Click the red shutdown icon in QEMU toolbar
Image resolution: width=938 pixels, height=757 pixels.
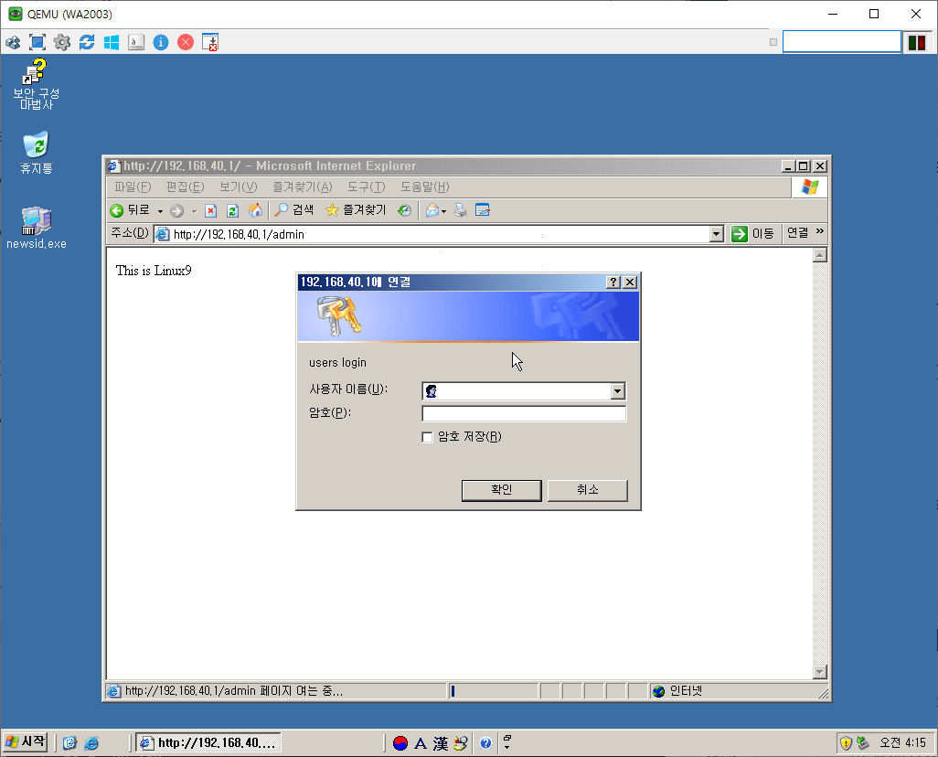(x=186, y=42)
